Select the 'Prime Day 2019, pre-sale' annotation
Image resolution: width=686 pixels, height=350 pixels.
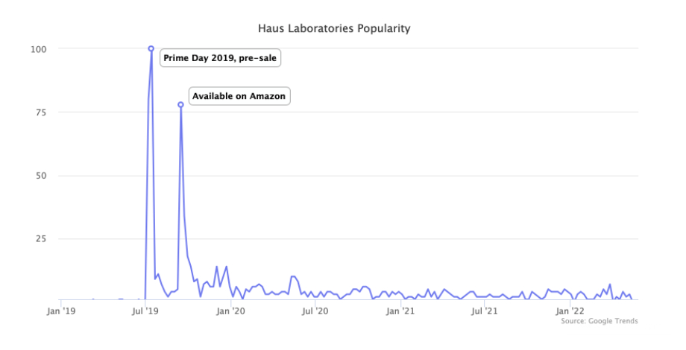(x=220, y=58)
